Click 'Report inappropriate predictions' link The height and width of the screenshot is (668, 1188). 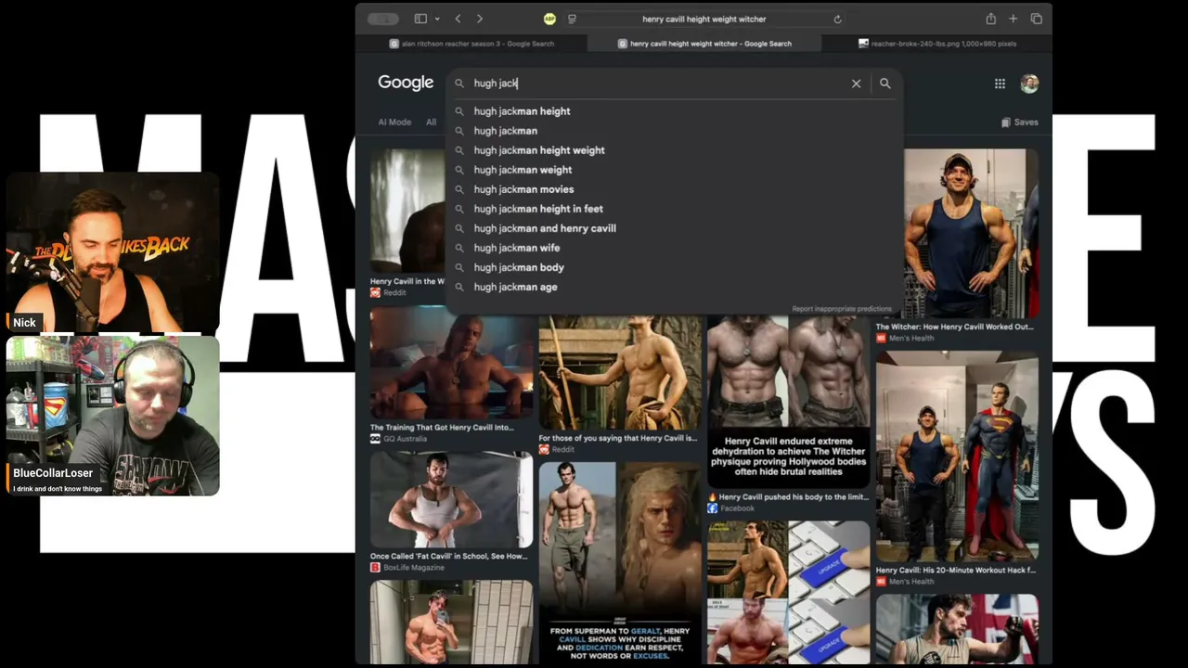(842, 309)
